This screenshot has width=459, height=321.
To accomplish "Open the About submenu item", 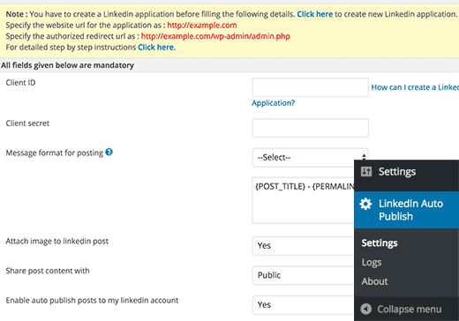I will pyautogui.click(x=374, y=281).
